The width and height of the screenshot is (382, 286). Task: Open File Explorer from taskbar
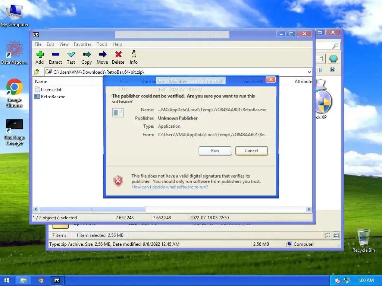(24, 280)
